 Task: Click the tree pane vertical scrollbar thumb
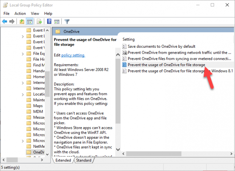pyautogui.click(x=47, y=84)
